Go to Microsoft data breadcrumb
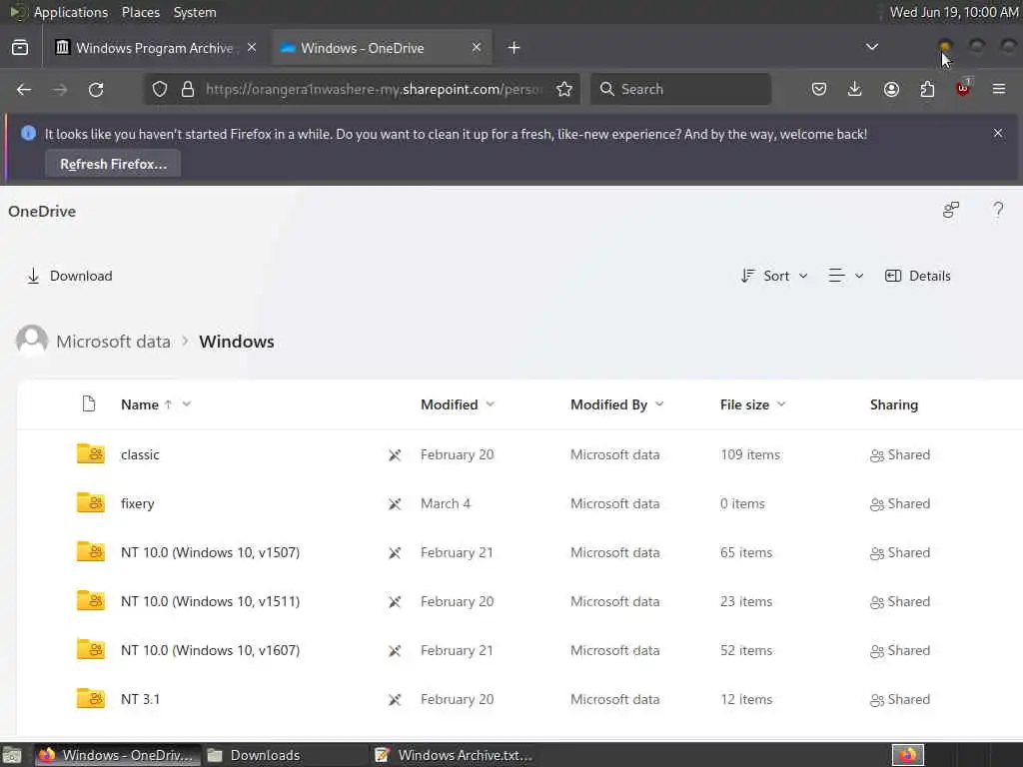The width and height of the screenshot is (1023, 767). point(113,342)
